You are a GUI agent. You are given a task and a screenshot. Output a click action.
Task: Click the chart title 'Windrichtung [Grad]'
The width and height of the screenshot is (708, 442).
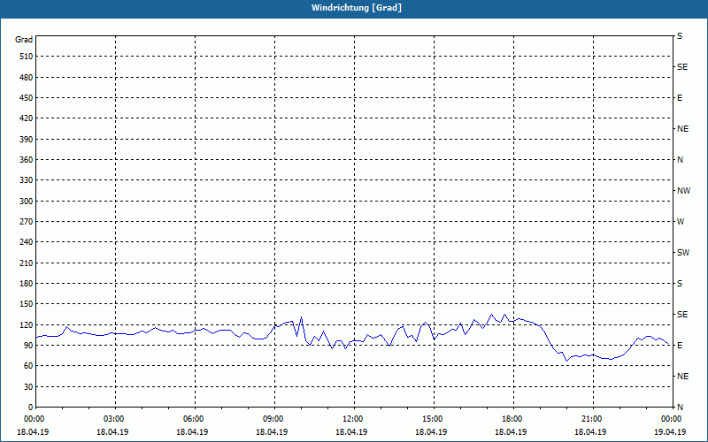(x=357, y=8)
